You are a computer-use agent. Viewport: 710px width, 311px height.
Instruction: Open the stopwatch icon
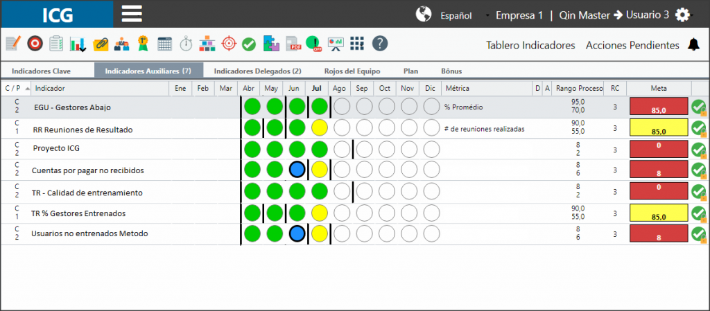[x=186, y=44]
